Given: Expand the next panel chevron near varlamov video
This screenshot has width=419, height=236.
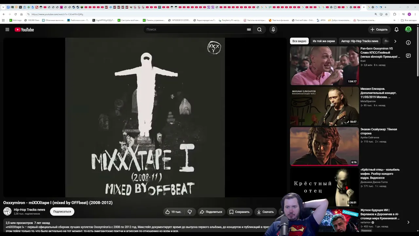Looking at the screenshot, I should [408, 222].
